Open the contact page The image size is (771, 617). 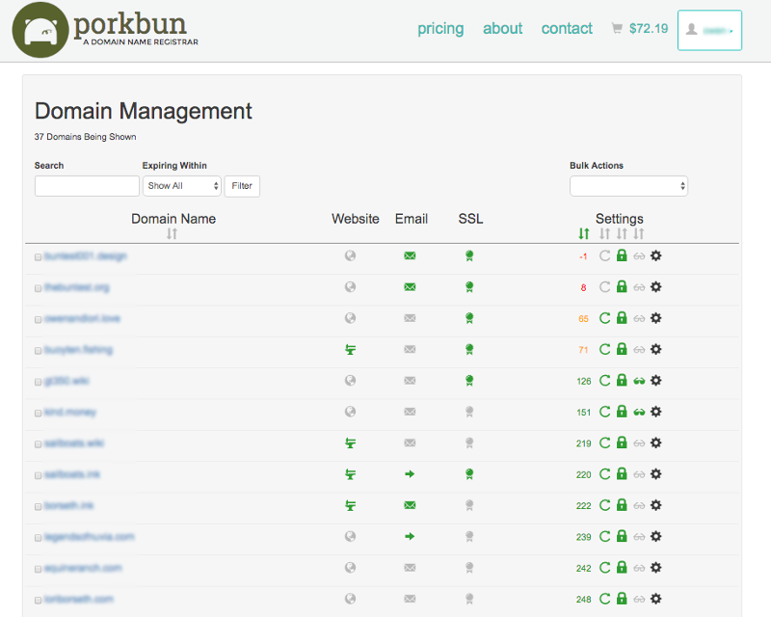point(567,29)
